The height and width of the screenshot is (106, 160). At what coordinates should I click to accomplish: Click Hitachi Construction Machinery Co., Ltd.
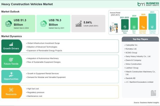pos(140,73)
